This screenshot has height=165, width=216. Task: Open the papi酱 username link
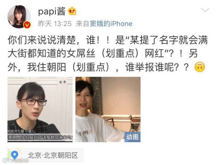coord(52,11)
